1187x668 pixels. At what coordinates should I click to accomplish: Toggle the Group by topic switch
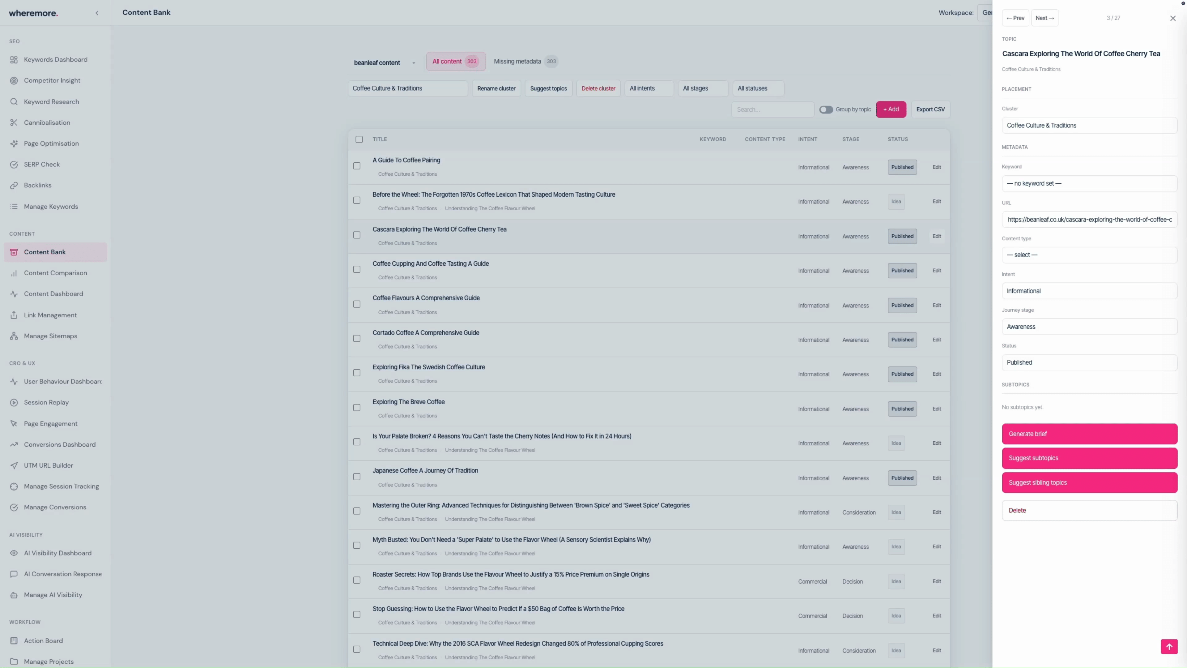(x=826, y=109)
